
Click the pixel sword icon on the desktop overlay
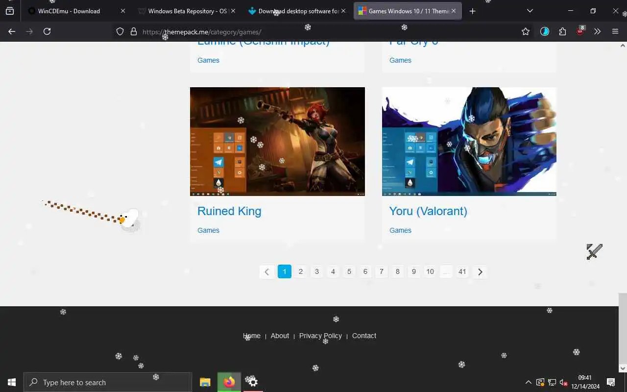(x=594, y=252)
